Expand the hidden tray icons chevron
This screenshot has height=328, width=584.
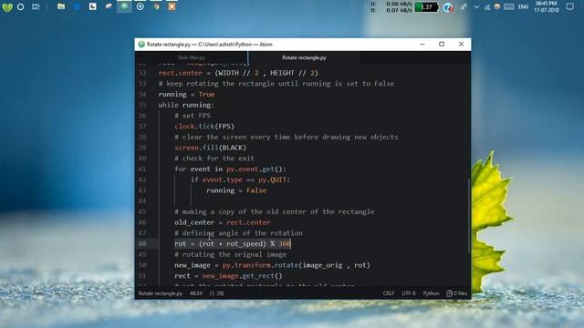coord(476,7)
